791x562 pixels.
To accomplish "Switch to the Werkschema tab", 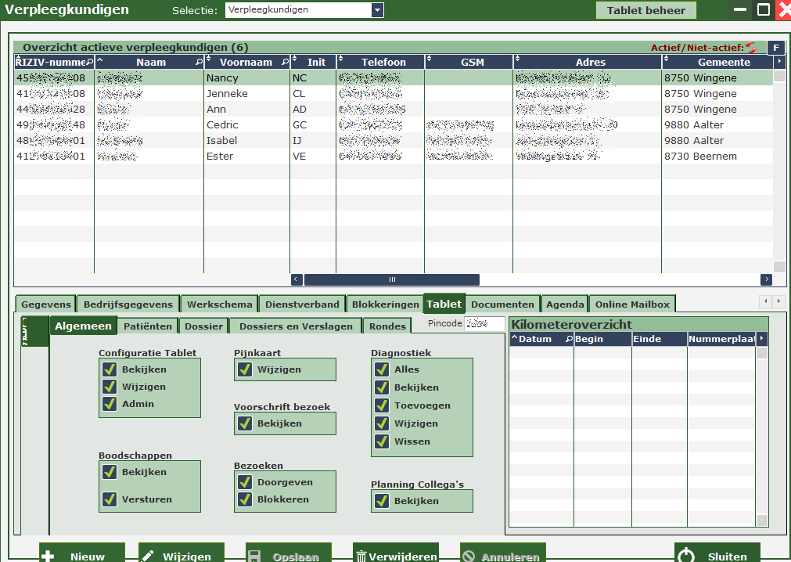I will point(219,304).
